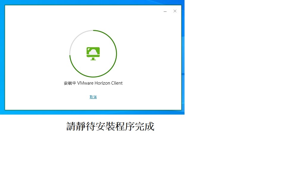Click the text 安裝中 VMware Horizon Client
This screenshot has width=300, height=187.
[x=93, y=83]
